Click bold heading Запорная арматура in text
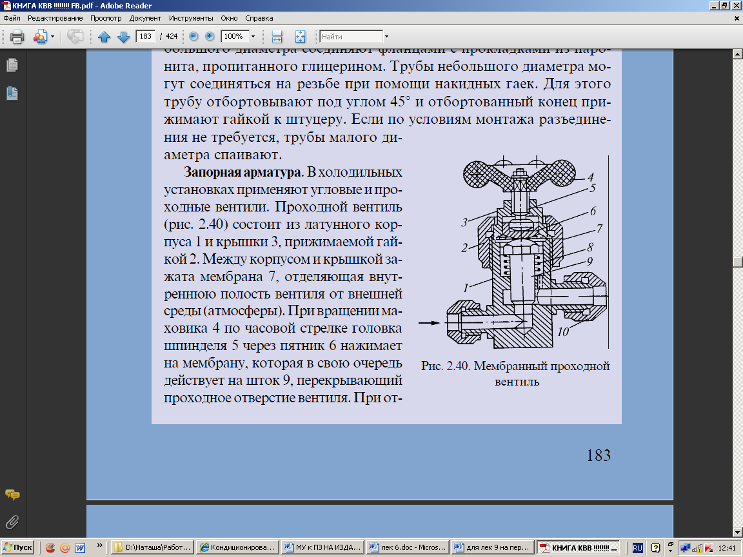 [242, 172]
